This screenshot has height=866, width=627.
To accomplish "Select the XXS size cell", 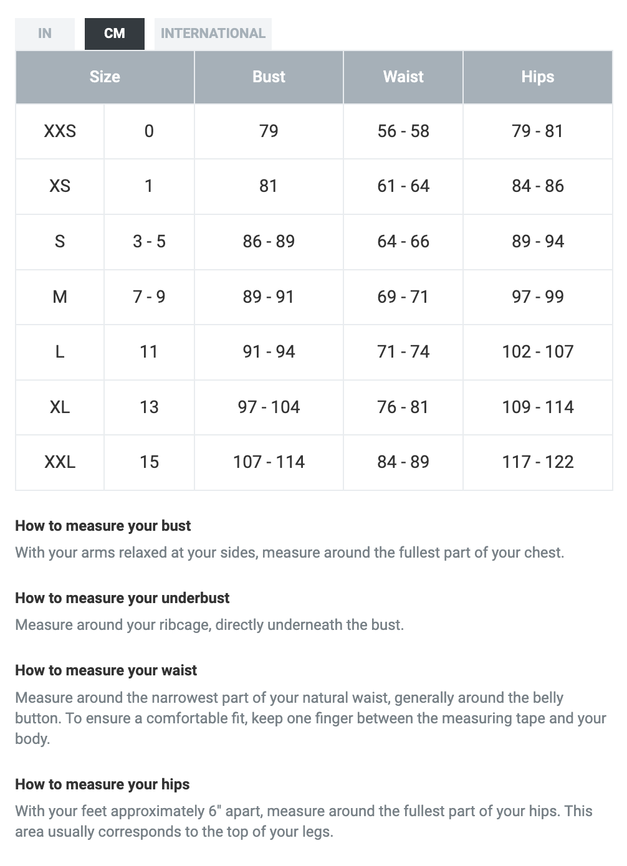I will [x=60, y=131].
